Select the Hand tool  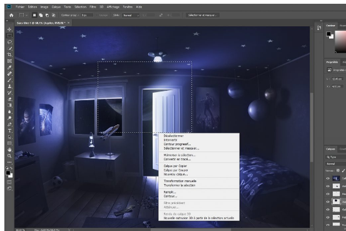9,150
